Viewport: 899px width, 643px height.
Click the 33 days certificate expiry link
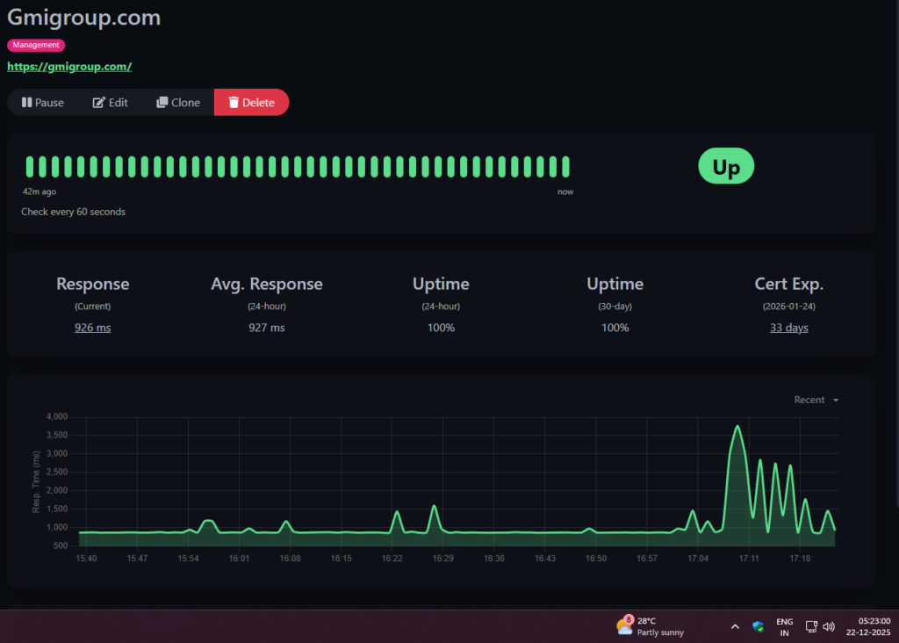pos(788,328)
